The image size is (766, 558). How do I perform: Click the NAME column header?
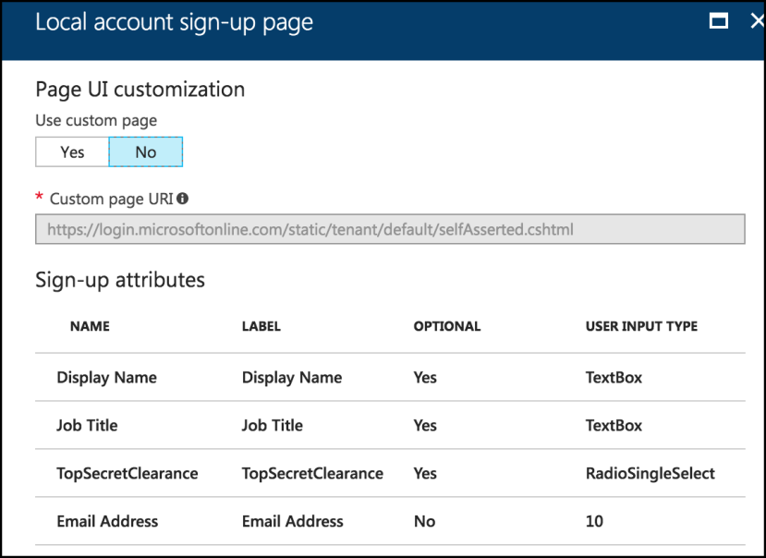[x=90, y=326]
